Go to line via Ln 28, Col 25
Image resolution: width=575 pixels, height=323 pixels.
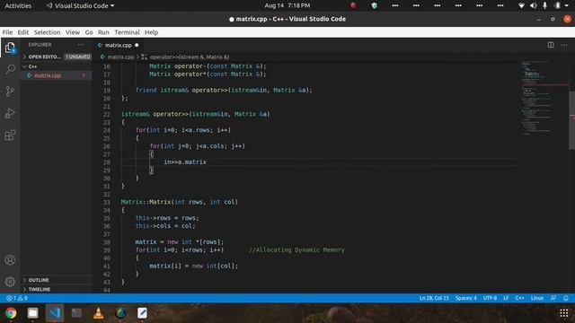tap(434, 298)
